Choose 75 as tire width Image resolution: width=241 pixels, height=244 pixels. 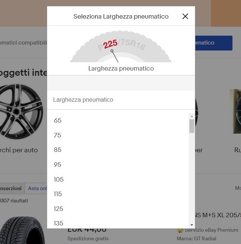118,135
